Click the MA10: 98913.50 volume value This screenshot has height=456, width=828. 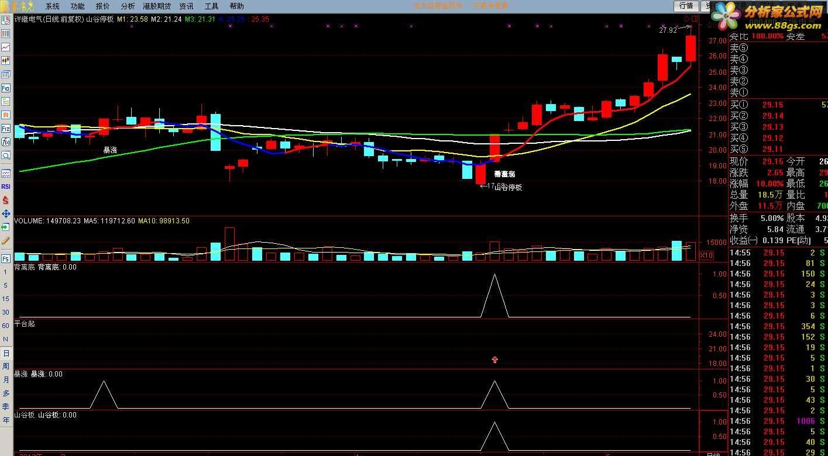tap(164, 221)
